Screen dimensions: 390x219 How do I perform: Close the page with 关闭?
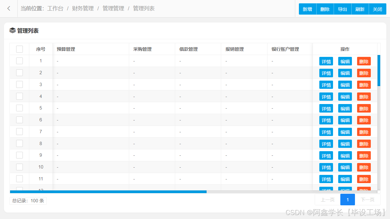(378, 9)
